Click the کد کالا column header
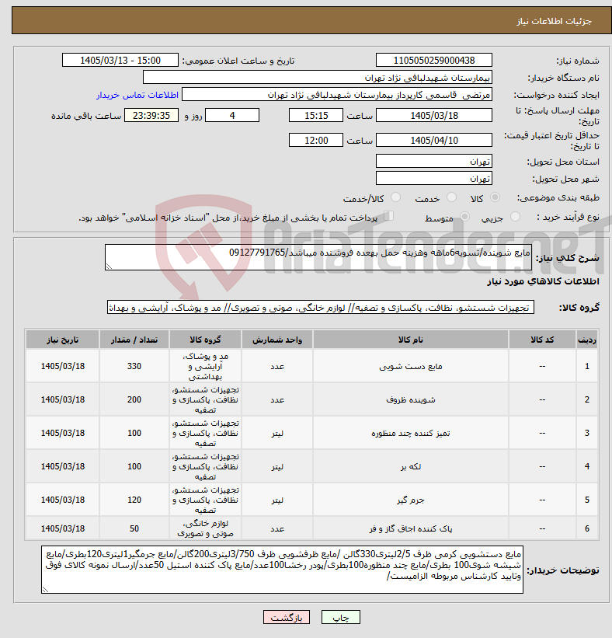The height and width of the screenshot is (638, 612). point(542,340)
